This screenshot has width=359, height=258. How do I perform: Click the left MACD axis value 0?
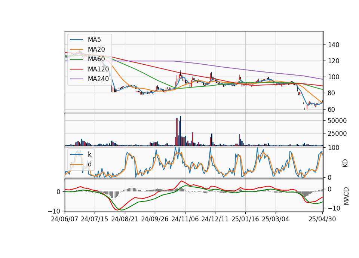point(59,192)
